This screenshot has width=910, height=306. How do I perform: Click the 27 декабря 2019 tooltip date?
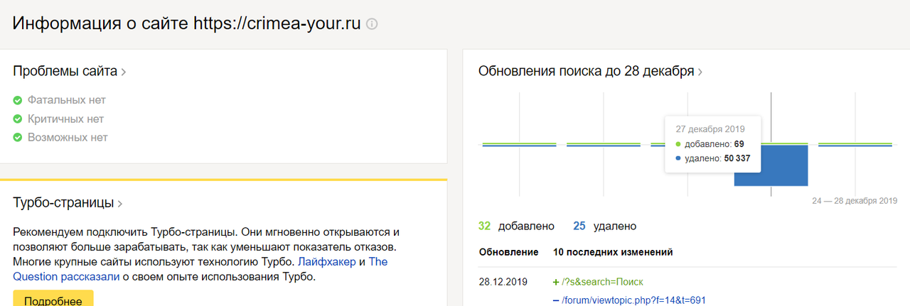point(710,129)
